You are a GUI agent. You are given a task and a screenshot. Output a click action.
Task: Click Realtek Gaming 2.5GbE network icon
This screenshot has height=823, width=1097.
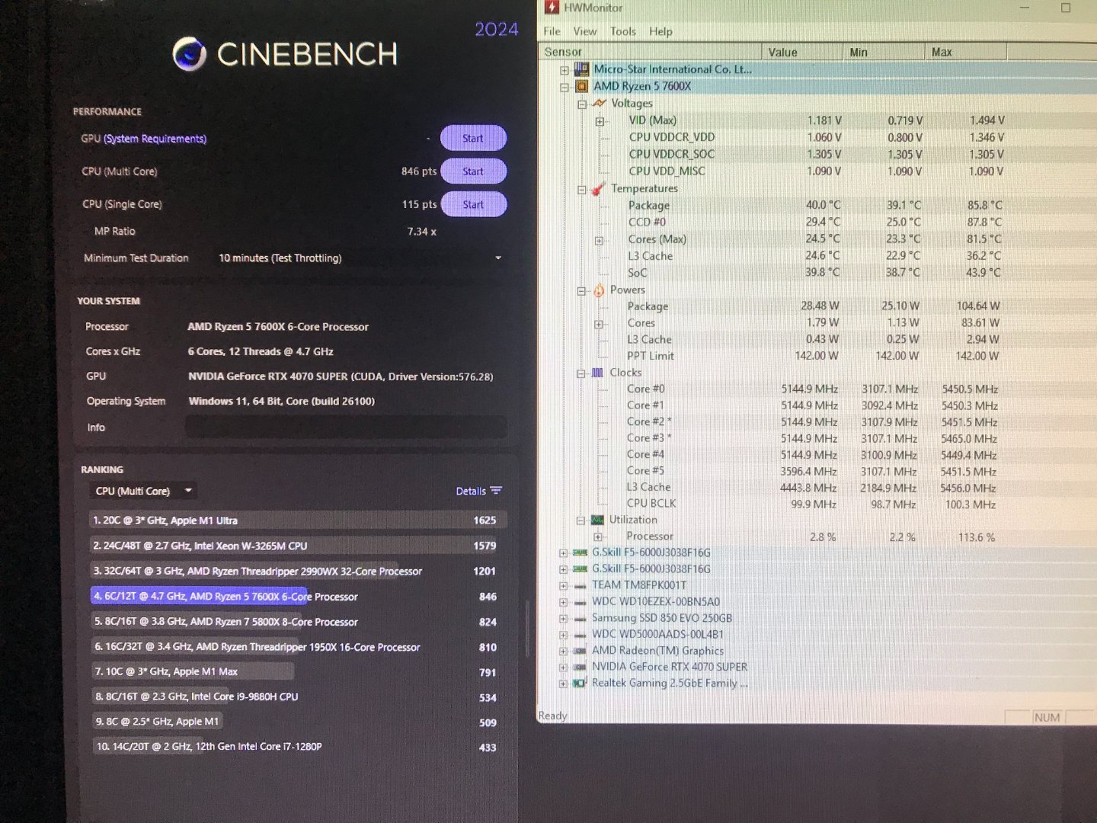tap(580, 683)
